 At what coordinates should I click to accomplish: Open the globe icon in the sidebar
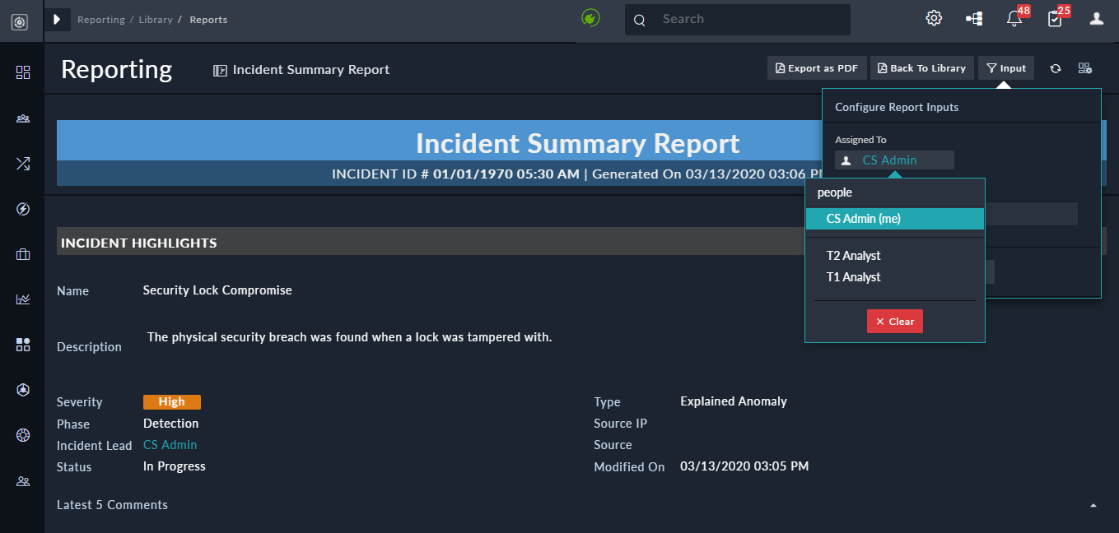coord(22,434)
